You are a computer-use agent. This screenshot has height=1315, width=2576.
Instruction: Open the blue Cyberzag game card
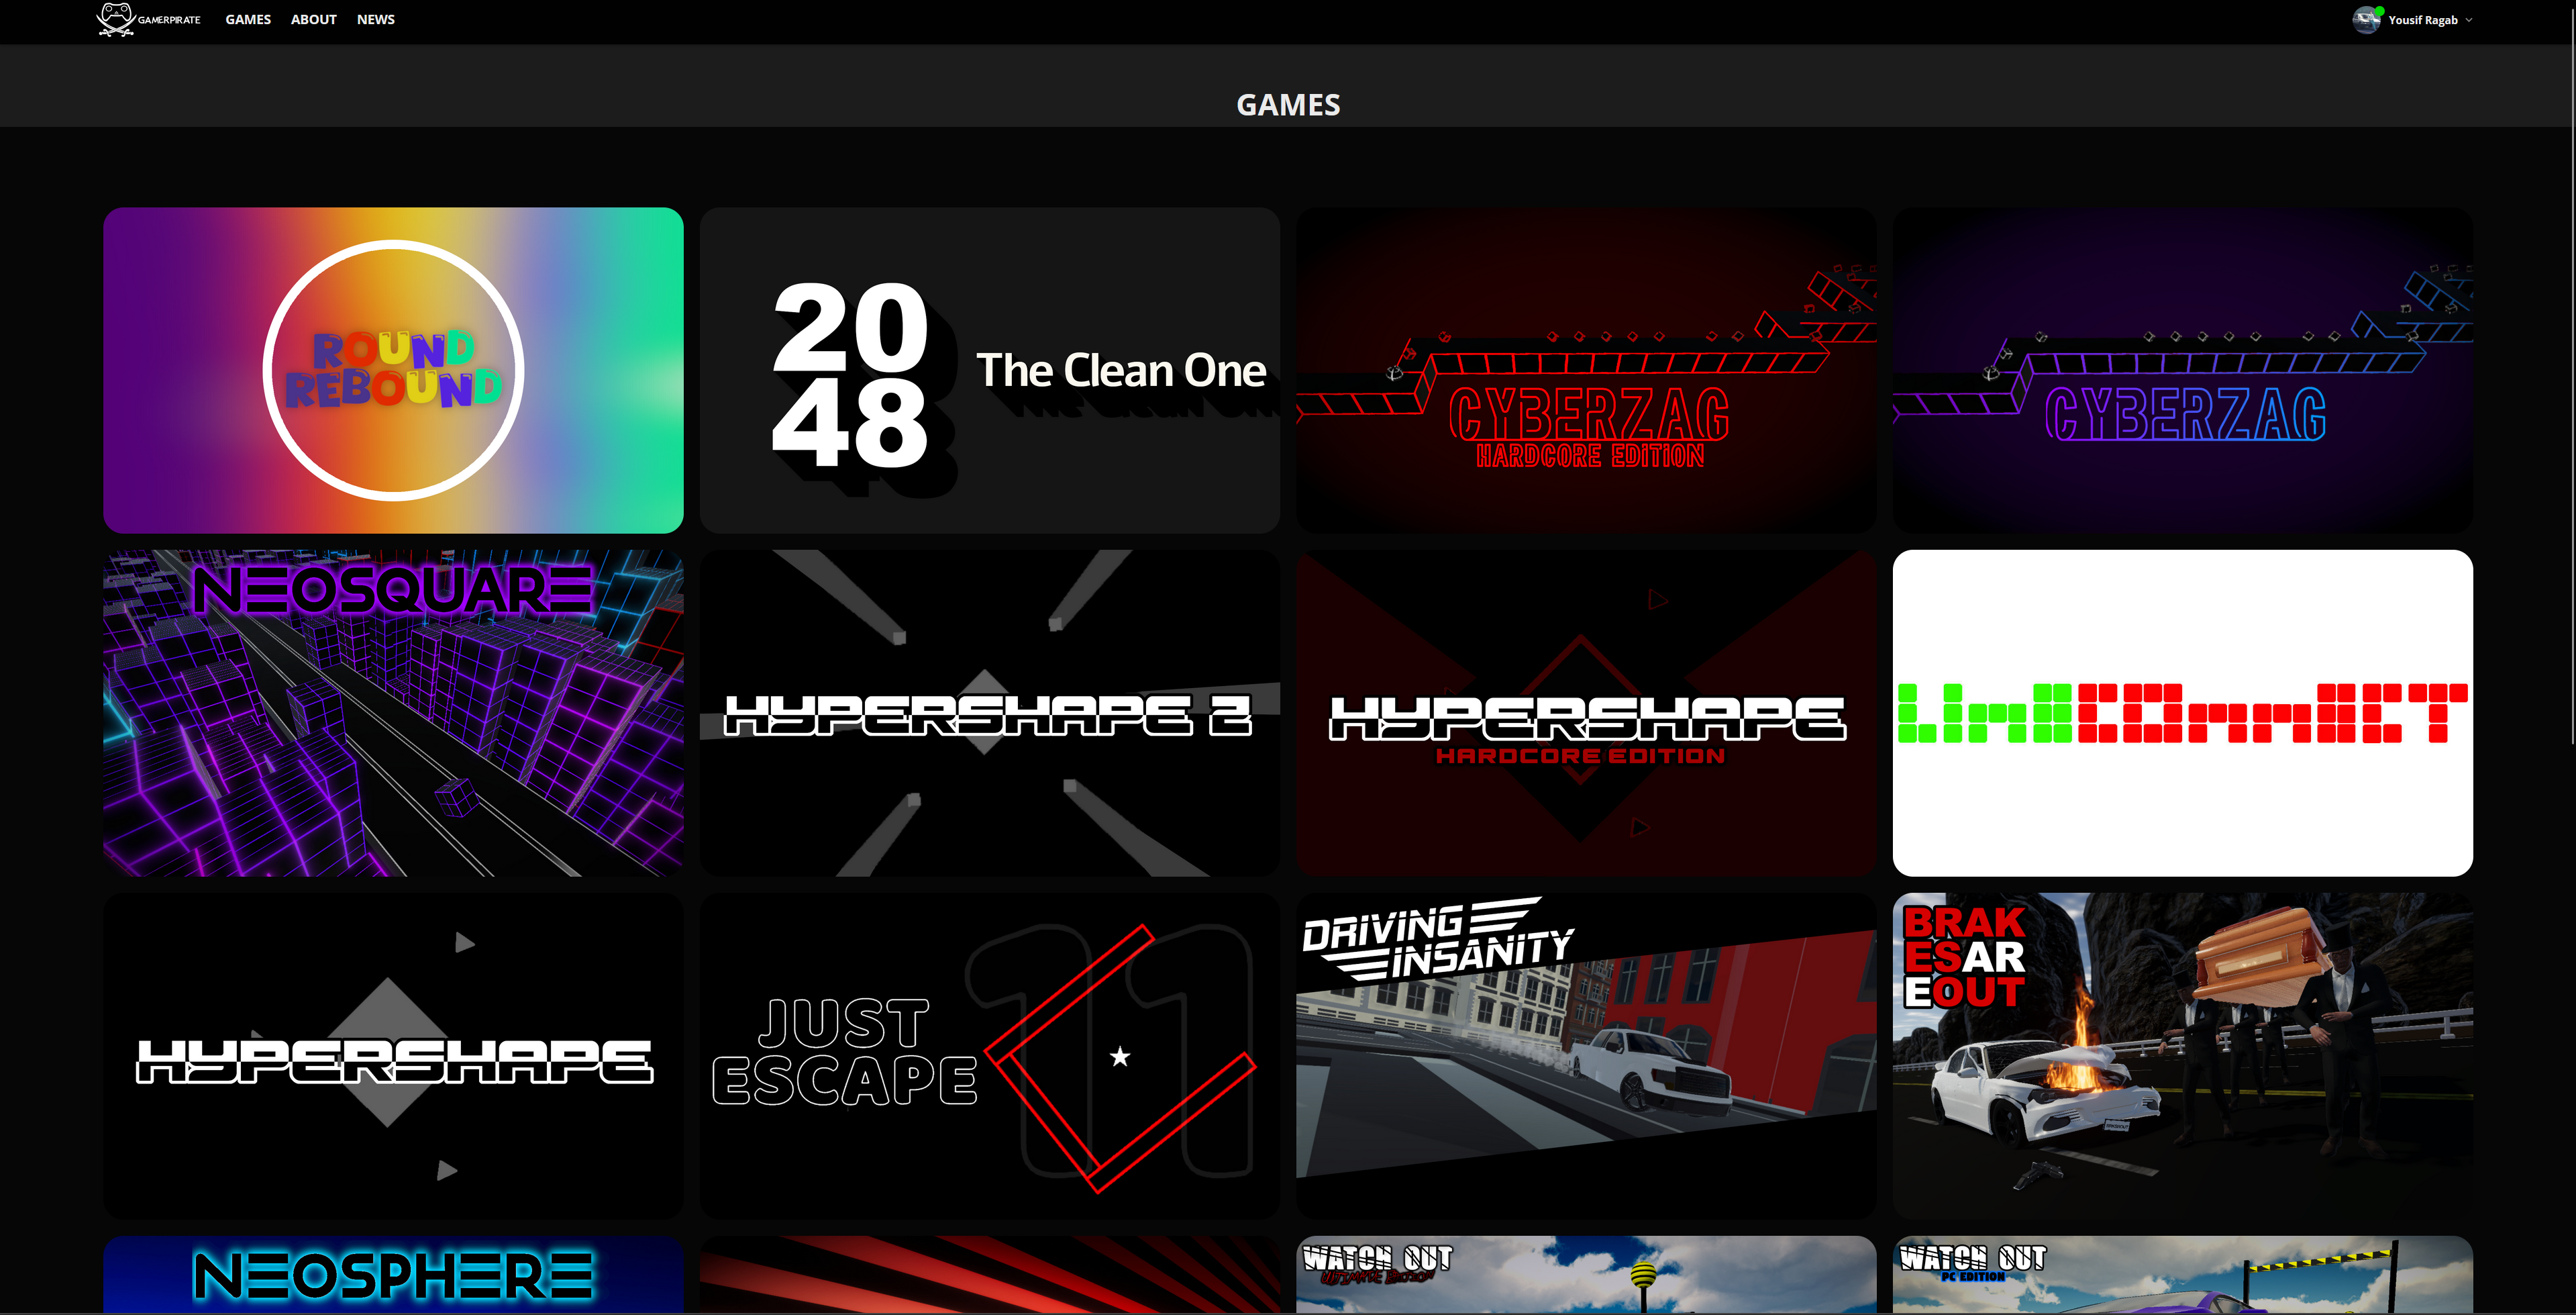point(2182,370)
